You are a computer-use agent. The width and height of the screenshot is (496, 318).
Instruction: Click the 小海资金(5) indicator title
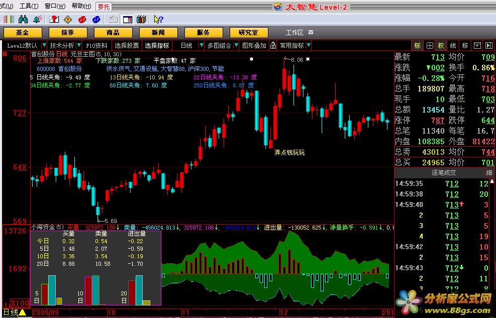pyautogui.click(x=47, y=227)
